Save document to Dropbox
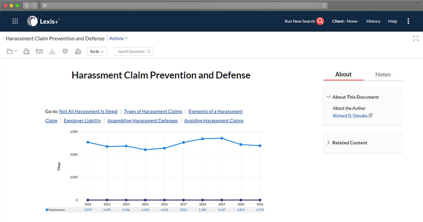423x222 pixels. [65, 51]
